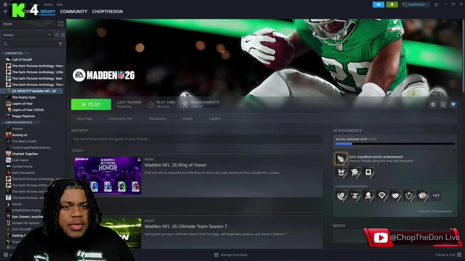Click the Chained Together game icon

coord(8,154)
